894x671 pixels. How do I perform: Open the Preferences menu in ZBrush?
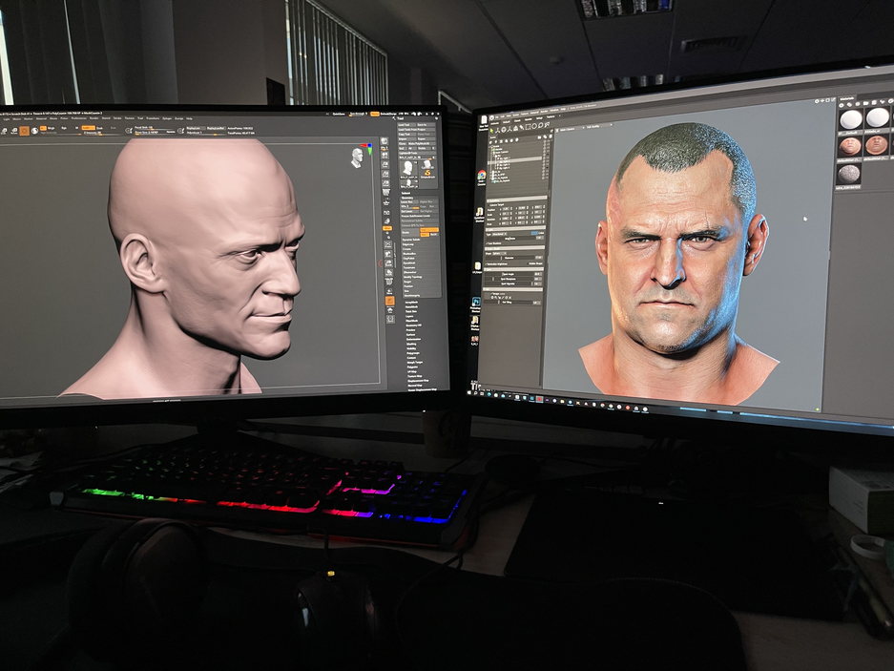pos(78,118)
